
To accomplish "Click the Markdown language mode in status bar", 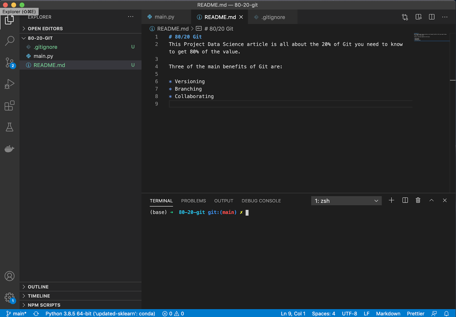I will (x=388, y=314).
